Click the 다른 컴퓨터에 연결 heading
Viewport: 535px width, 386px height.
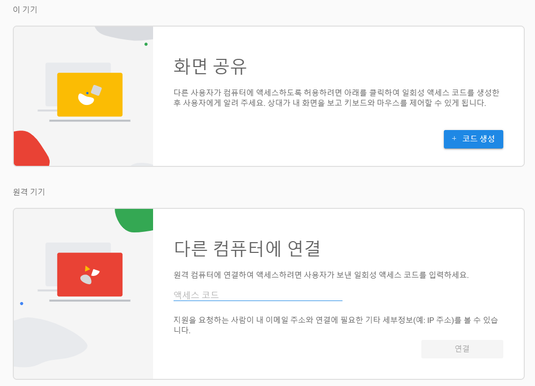[x=247, y=248]
